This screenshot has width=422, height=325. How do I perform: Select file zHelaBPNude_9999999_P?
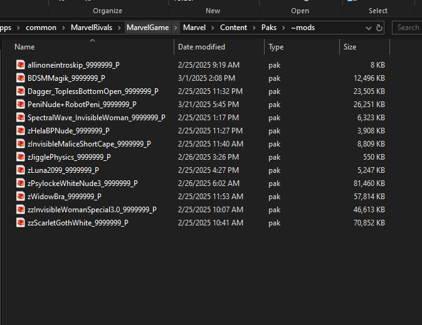coord(68,131)
